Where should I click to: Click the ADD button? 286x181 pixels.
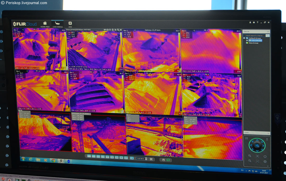70,24
